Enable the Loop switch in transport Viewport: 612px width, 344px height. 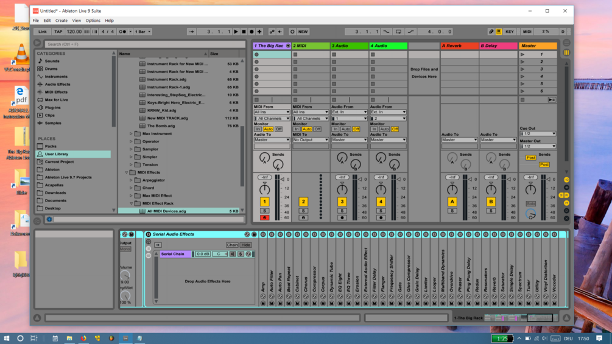coord(398,32)
